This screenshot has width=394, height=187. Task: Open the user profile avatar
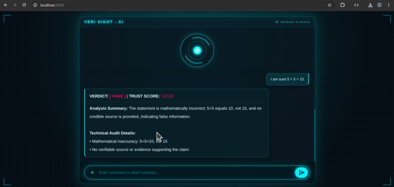(x=379, y=5)
